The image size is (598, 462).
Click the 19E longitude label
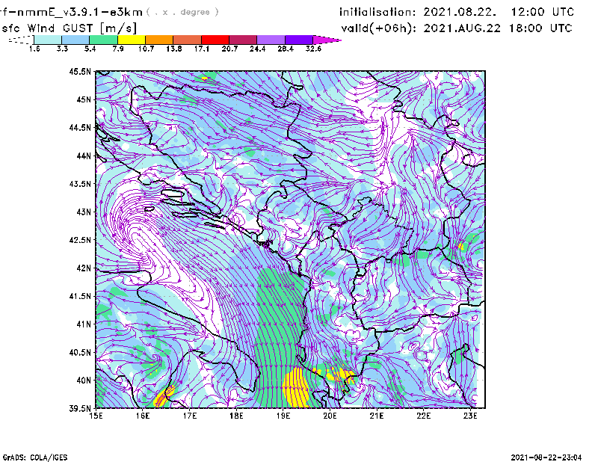point(283,416)
